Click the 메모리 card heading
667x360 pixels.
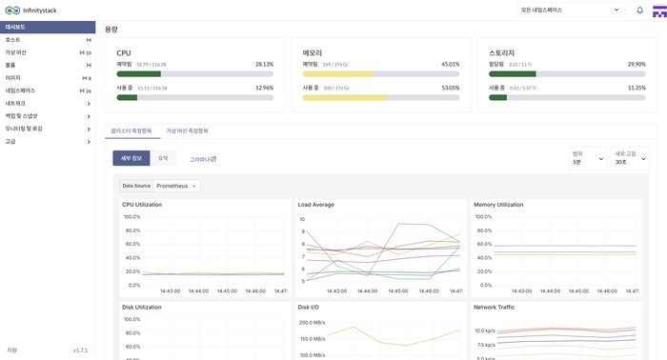tap(313, 53)
